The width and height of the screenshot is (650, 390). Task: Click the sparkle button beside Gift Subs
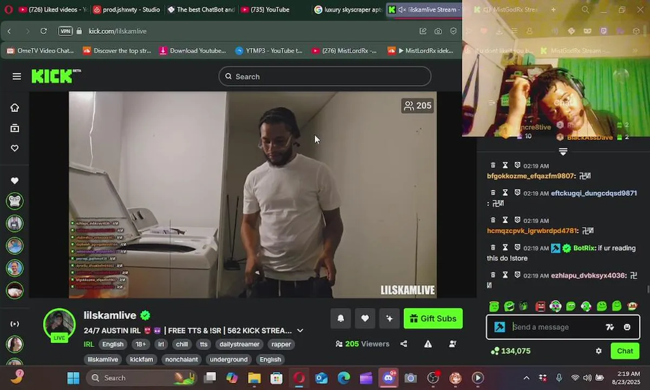pyautogui.click(x=389, y=318)
